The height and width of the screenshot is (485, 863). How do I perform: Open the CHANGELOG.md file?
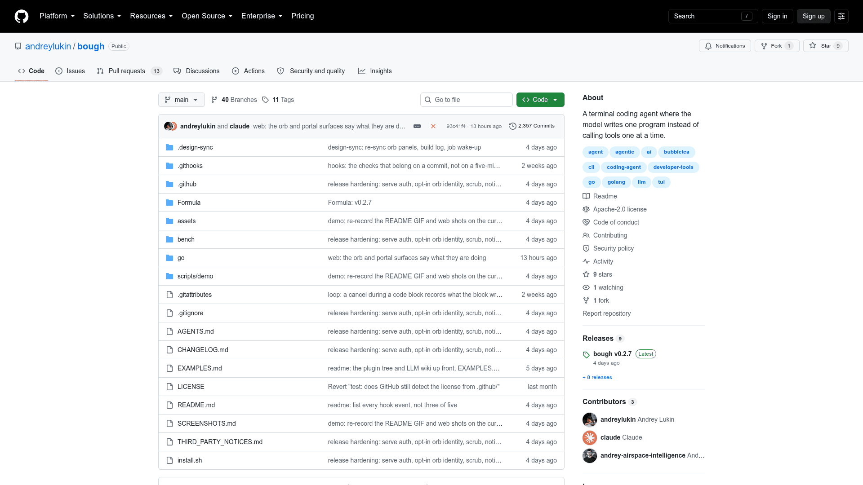203,350
